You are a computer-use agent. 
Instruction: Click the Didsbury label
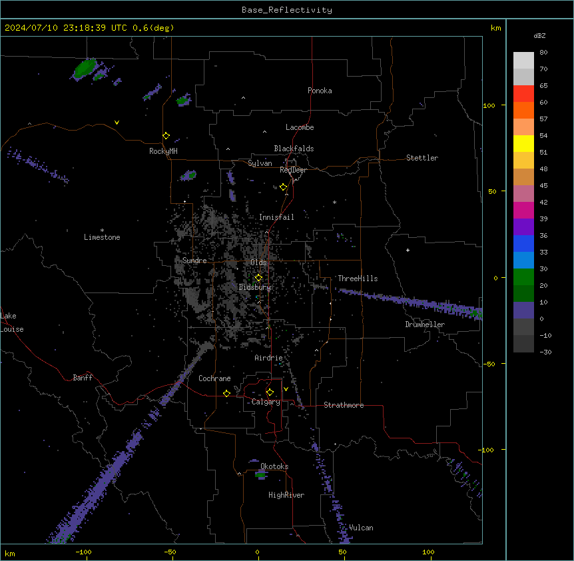pos(255,287)
